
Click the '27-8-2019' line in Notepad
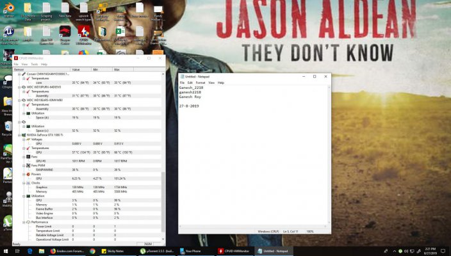click(189, 106)
